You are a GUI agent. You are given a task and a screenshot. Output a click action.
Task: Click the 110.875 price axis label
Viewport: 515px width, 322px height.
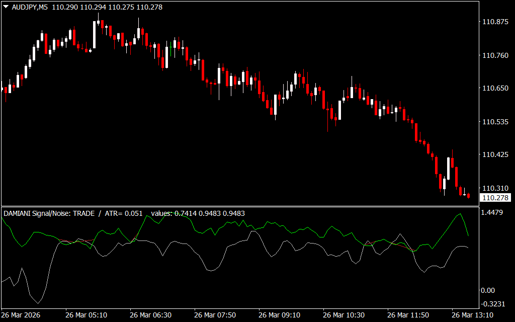click(x=495, y=22)
